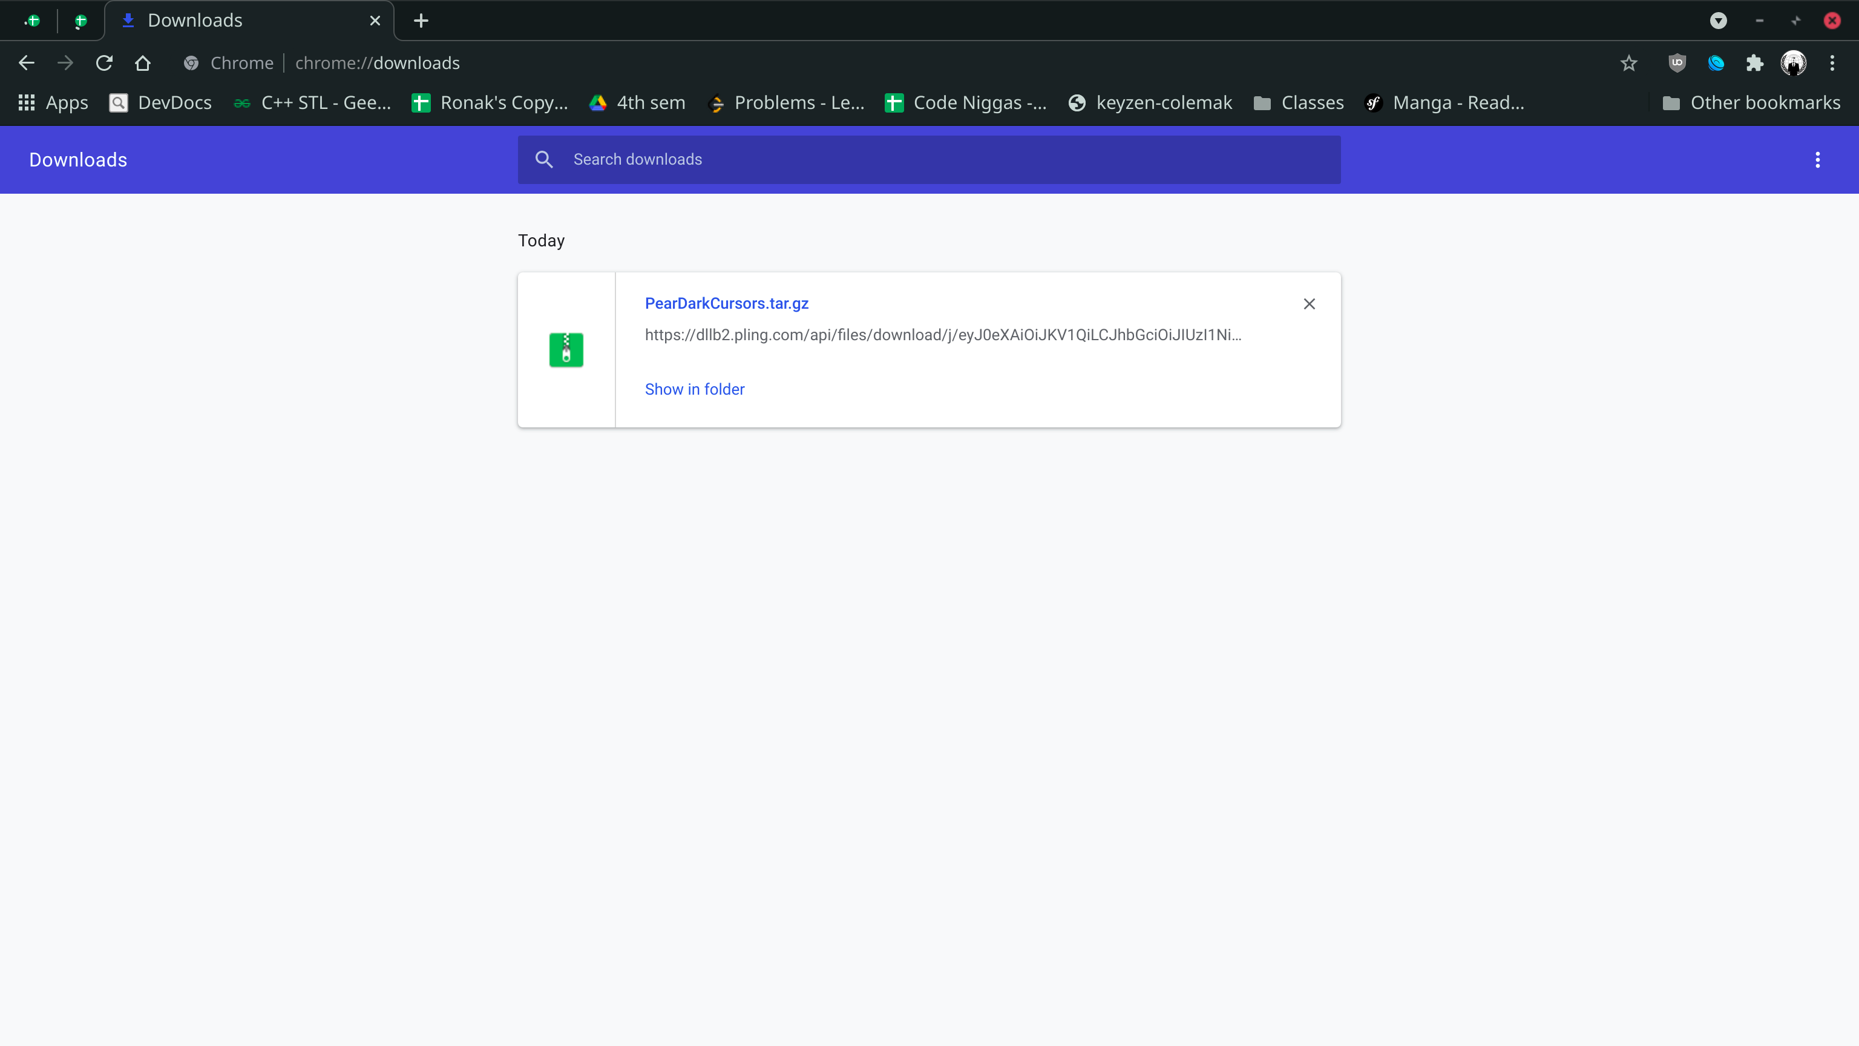The image size is (1859, 1046).
Task: Remove PearDarkCursors.tar.gz from list
Action: [1309, 304]
